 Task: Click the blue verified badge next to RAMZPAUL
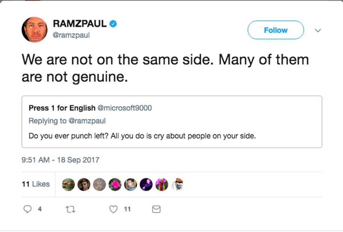(x=113, y=24)
